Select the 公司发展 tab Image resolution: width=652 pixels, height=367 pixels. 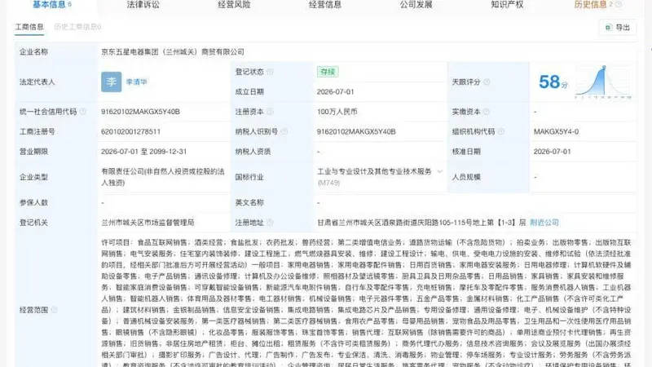click(x=416, y=5)
